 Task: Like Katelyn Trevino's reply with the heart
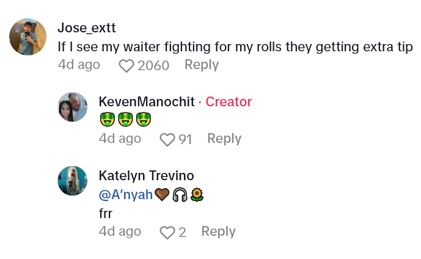click(x=167, y=232)
